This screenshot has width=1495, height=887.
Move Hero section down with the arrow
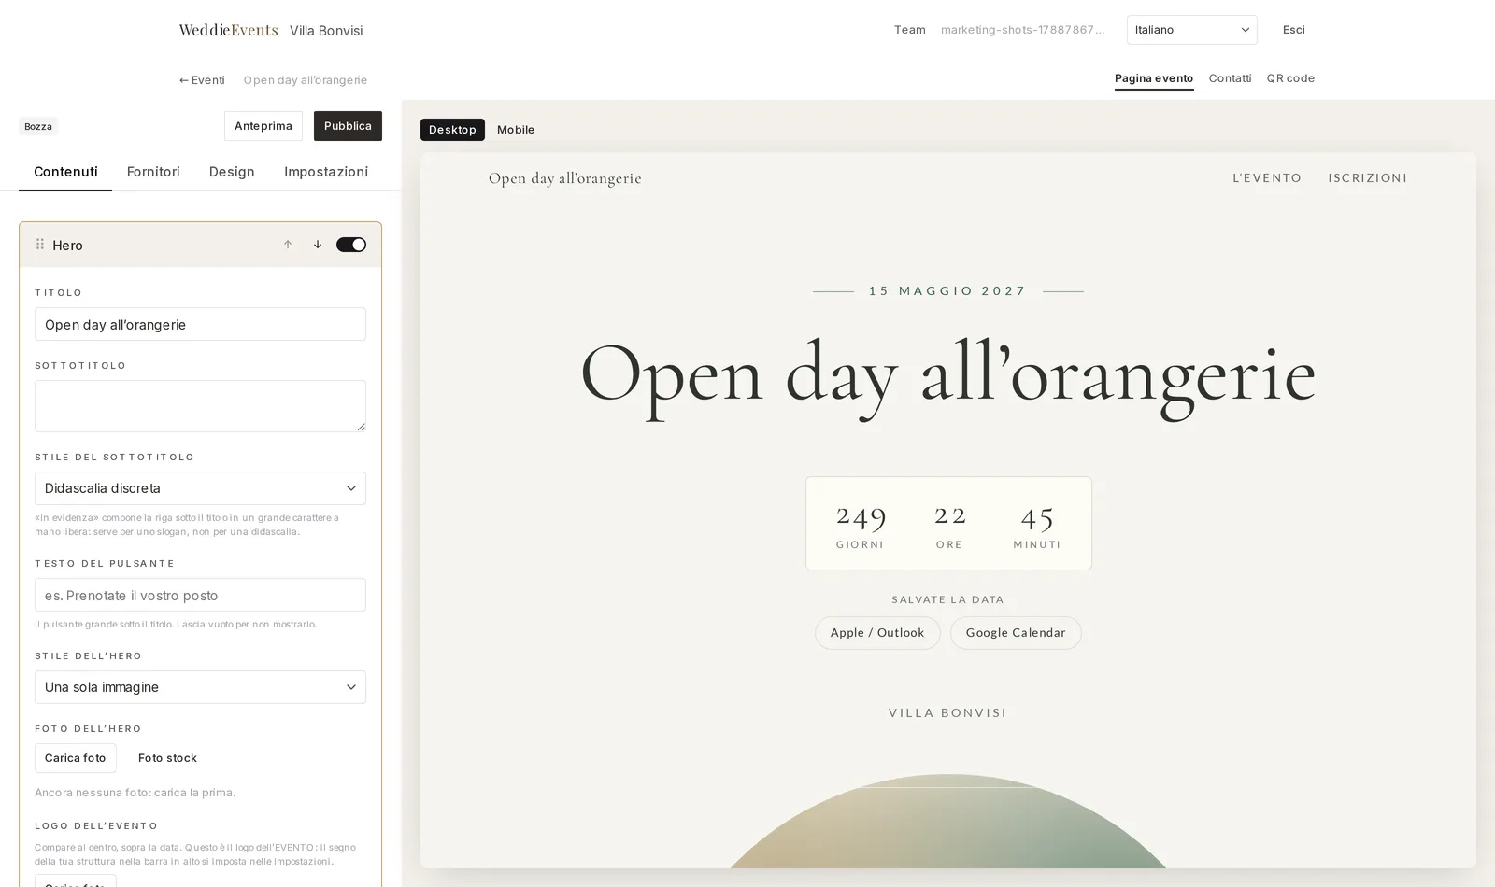[318, 245]
